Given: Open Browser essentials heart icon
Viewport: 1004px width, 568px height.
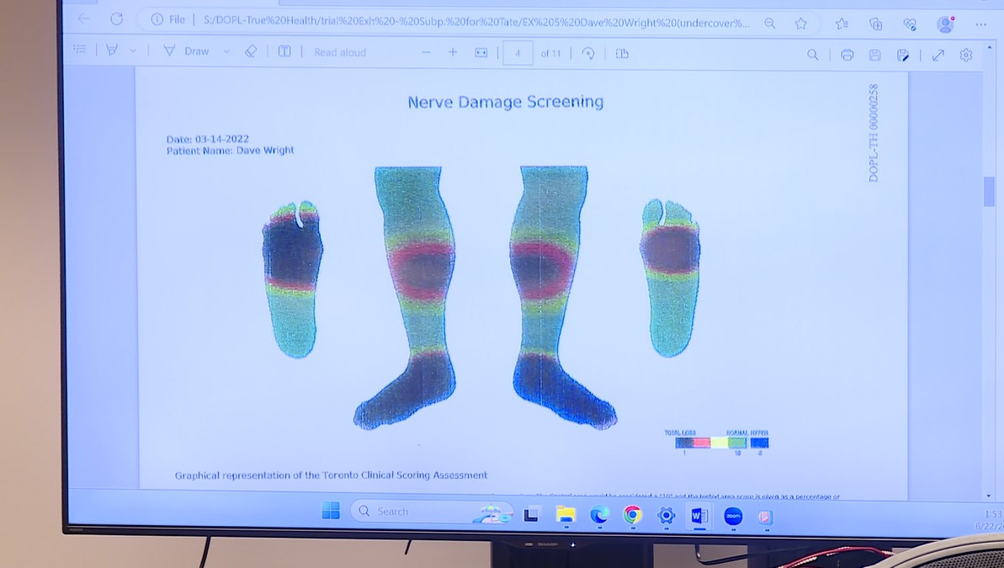Looking at the screenshot, I should 909,24.
